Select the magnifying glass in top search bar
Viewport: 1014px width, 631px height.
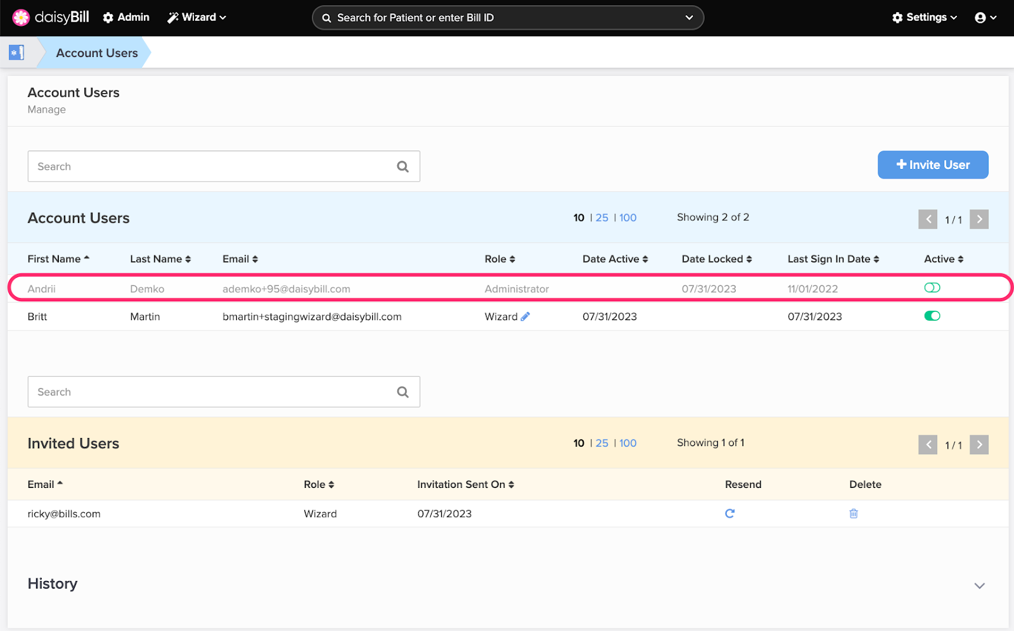(326, 18)
